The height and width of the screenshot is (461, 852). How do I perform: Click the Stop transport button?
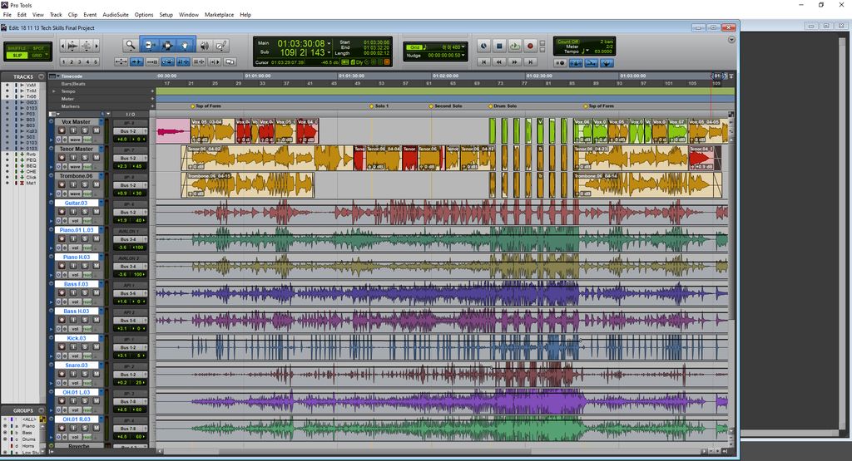tap(499, 47)
